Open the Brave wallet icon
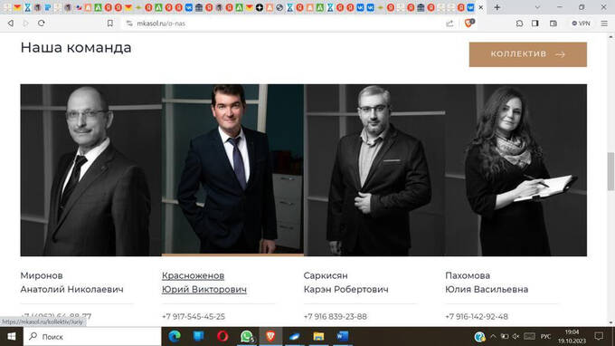This screenshot has height=346, width=615. [x=553, y=24]
